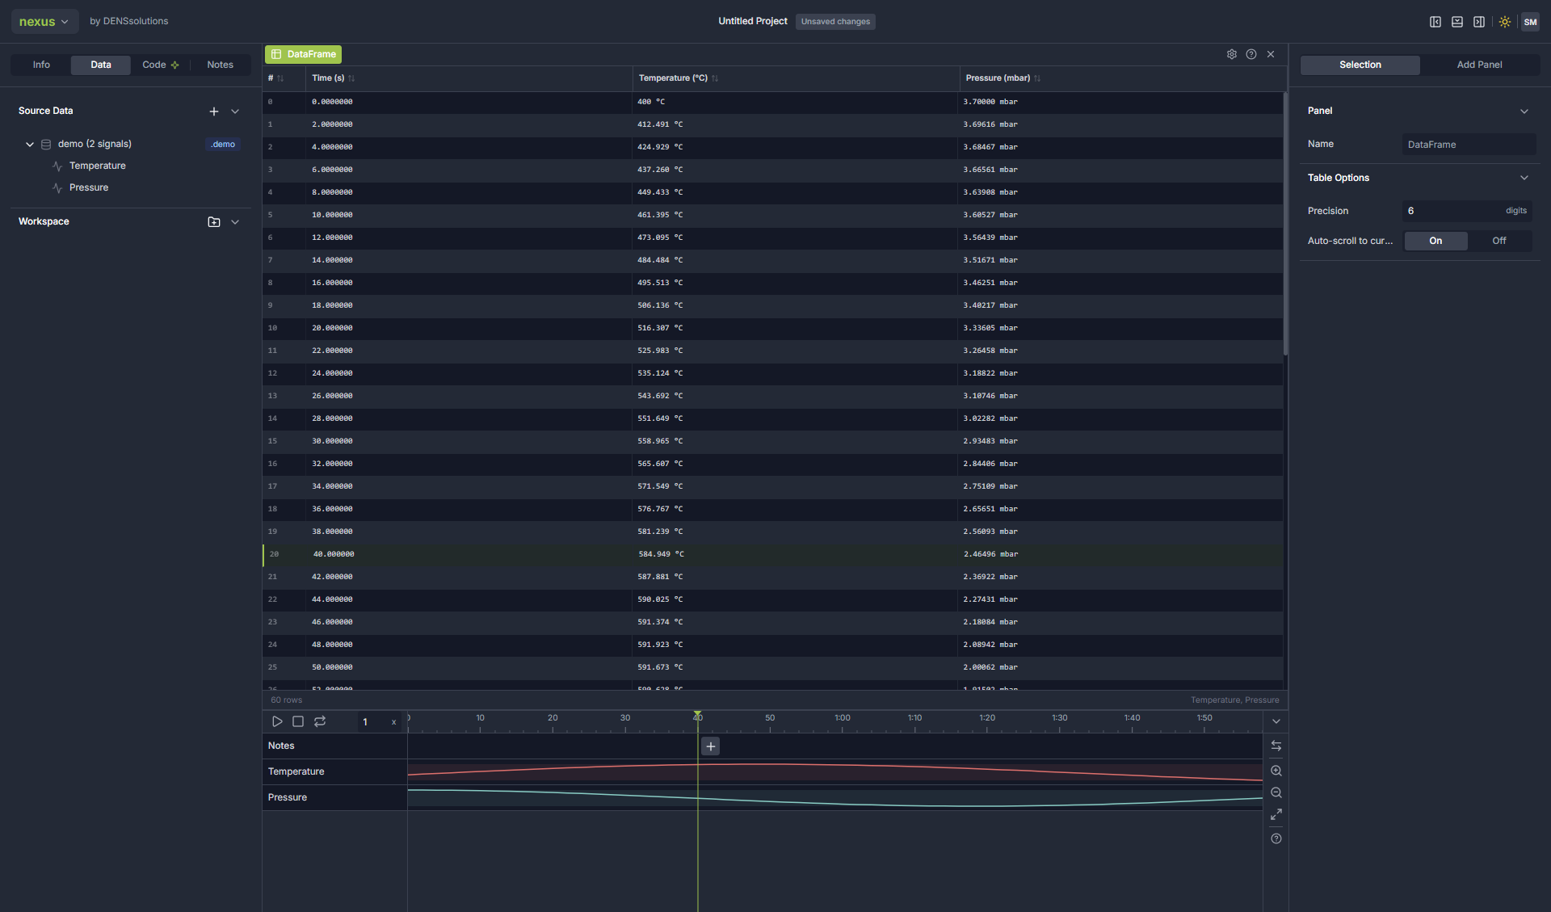Edit the playback speed field
The width and height of the screenshot is (1551, 912).
(380, 722)
